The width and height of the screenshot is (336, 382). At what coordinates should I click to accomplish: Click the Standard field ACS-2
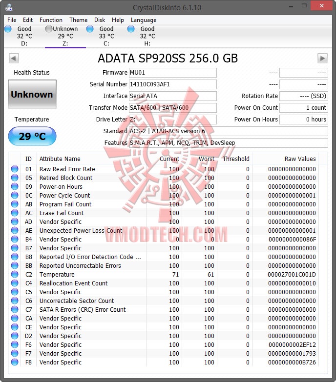pyautogui.click(x=228, y=131)
